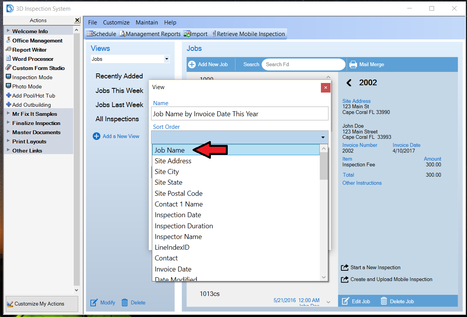Click the Search Fd input field
Viewport: 467px width, 317px height.
pos(303,64)
